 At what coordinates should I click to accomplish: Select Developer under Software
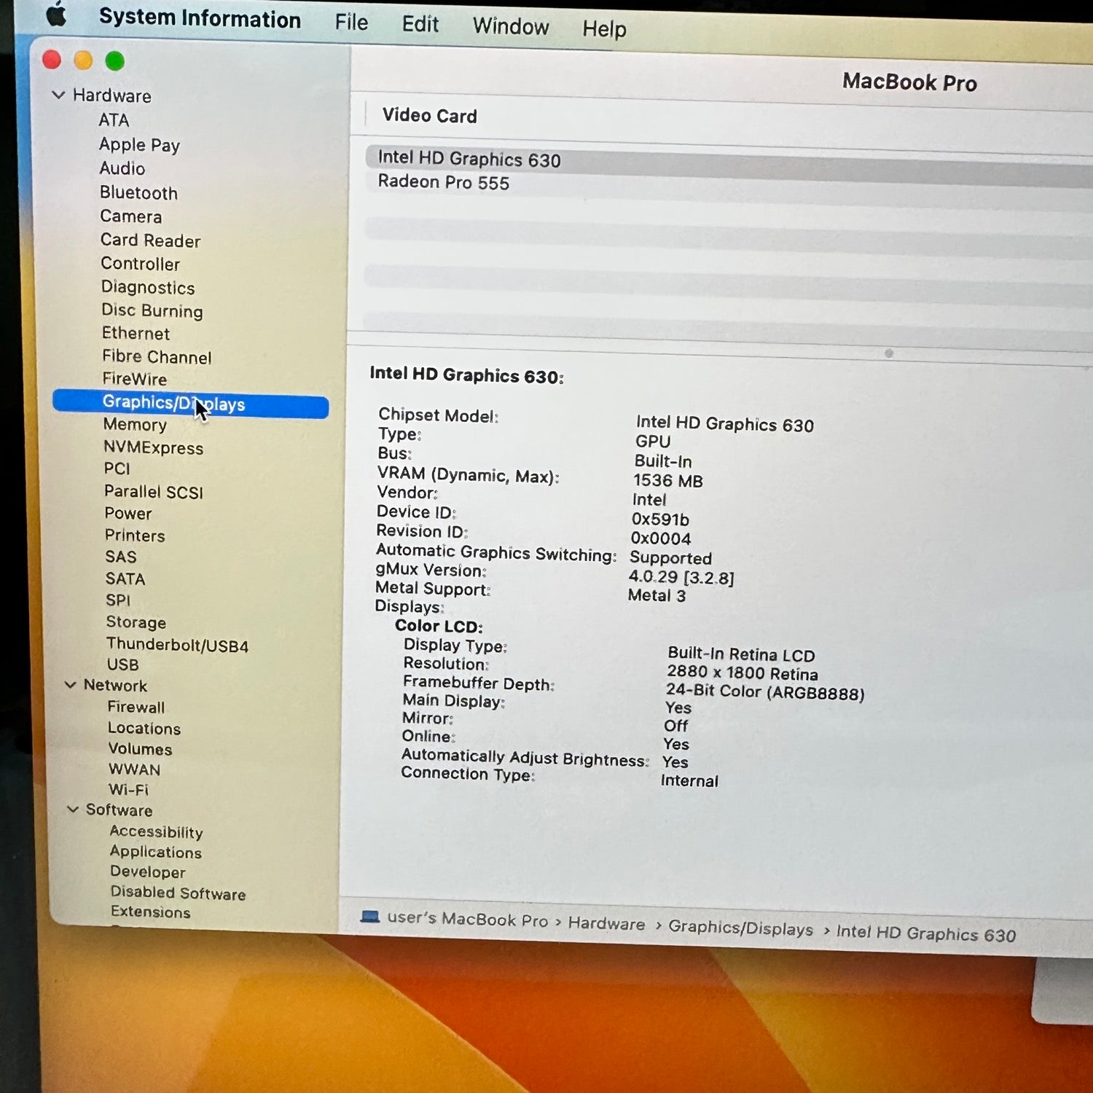pyautogui.click(x=148, y=871)
